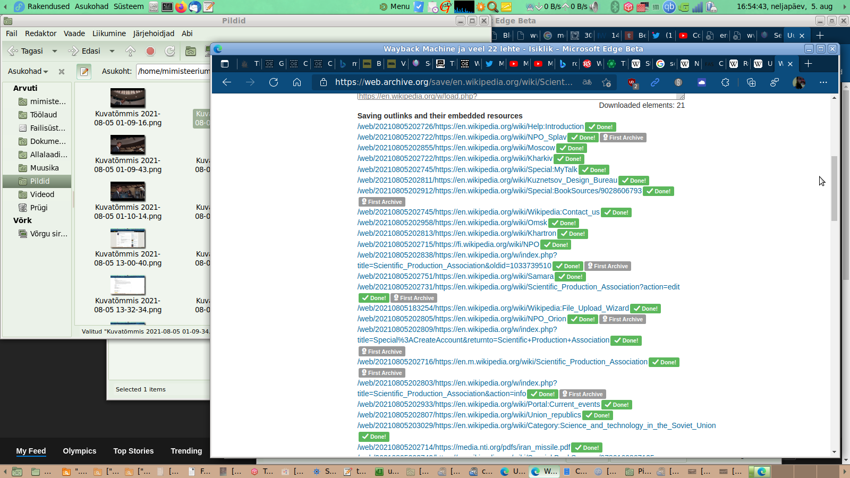
Task: Select the My Feed tab
Action: [x=31, y=451]
